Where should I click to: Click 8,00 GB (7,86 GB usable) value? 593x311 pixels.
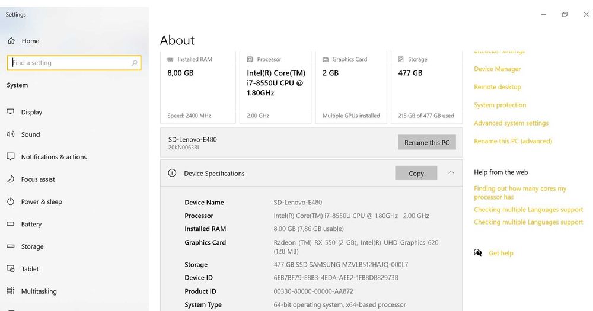click(x=308, y=229)
